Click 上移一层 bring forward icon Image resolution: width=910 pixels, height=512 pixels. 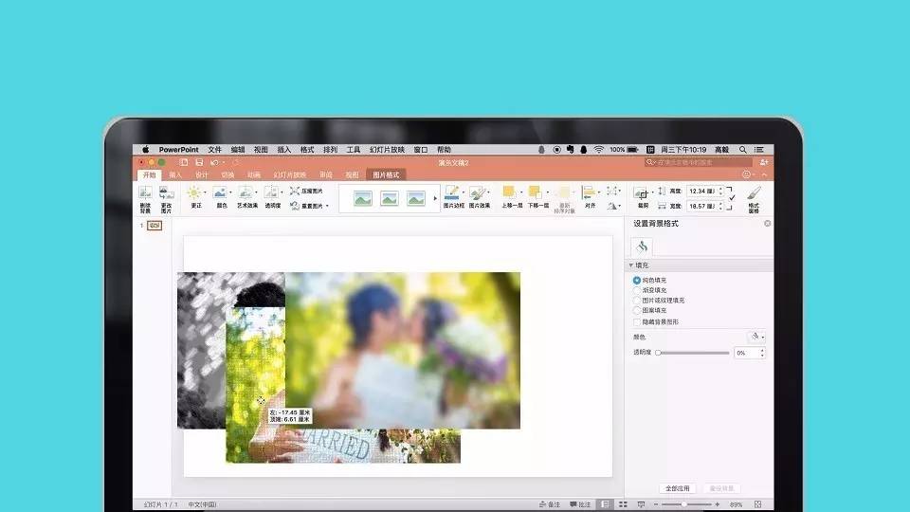(509, 192)
